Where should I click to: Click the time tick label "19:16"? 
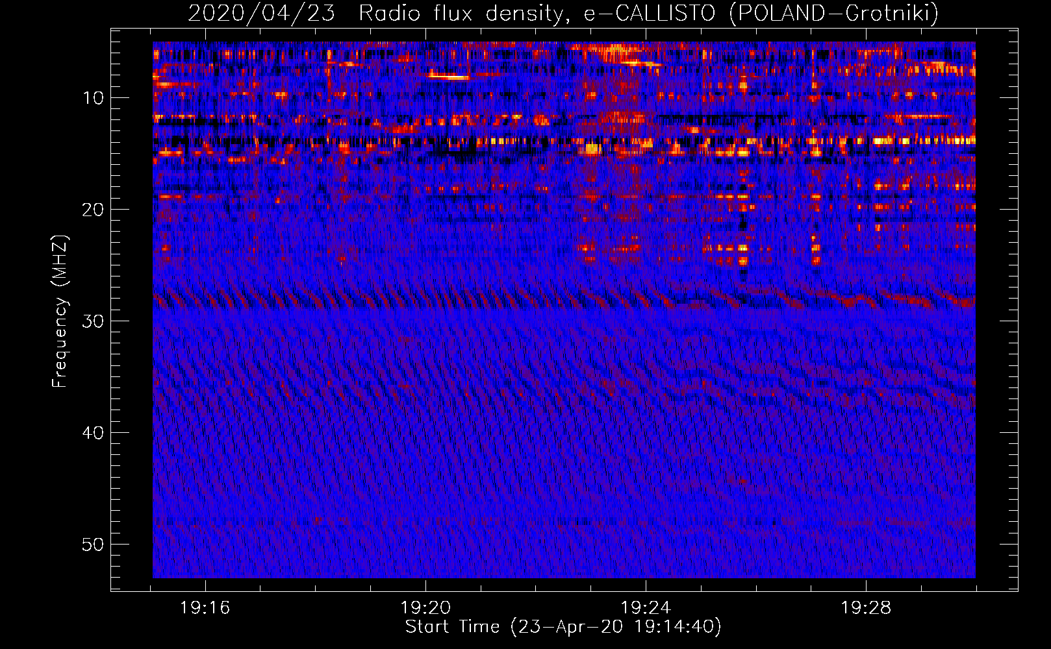205,608
